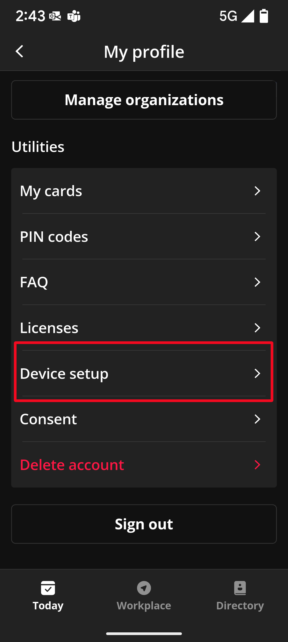The image size is (288, 642).
Task: Open the Licenses chevron arrow
Action: point(257,328)
